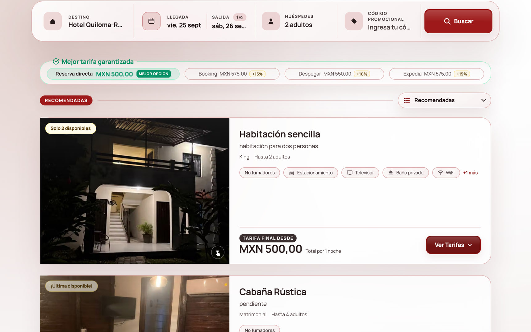Screen dimensions: 531x332
Task: Click the Habitación sencilla title
Action: coord(280,134)
